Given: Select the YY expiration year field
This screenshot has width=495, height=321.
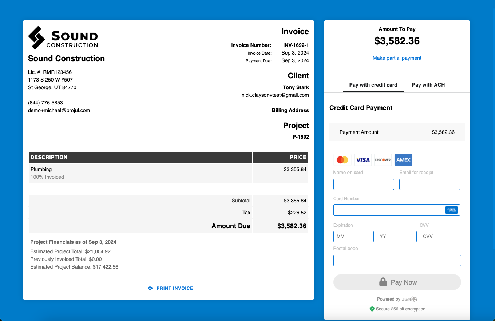Looking at the screenshot, I should coord(396,237).
